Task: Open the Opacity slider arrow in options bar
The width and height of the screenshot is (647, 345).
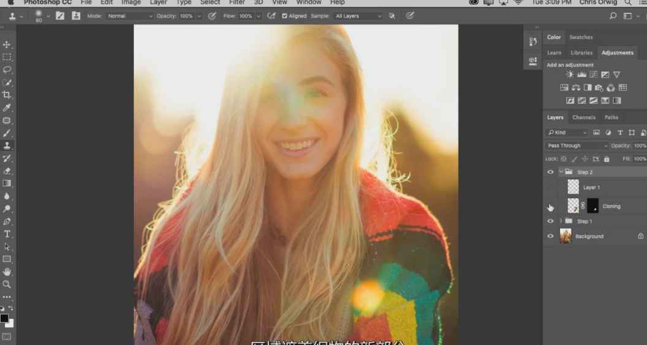Action: coord(199,16)
